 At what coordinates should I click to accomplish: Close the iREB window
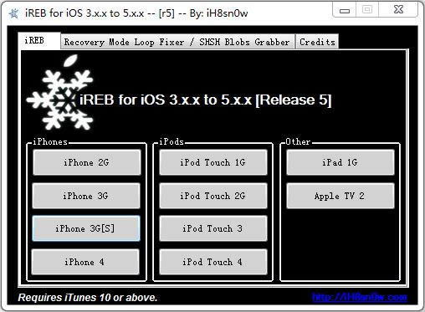398,10
